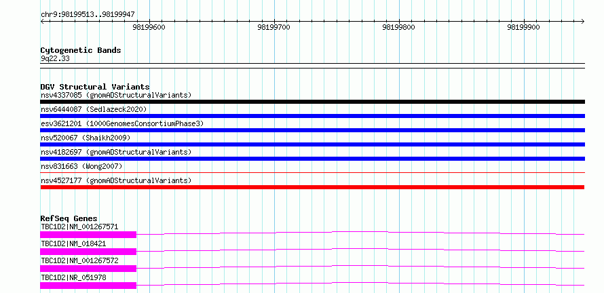Click the DGV Structural Variants track title
Screen dimensions: 604x293
tap(95, 87)
